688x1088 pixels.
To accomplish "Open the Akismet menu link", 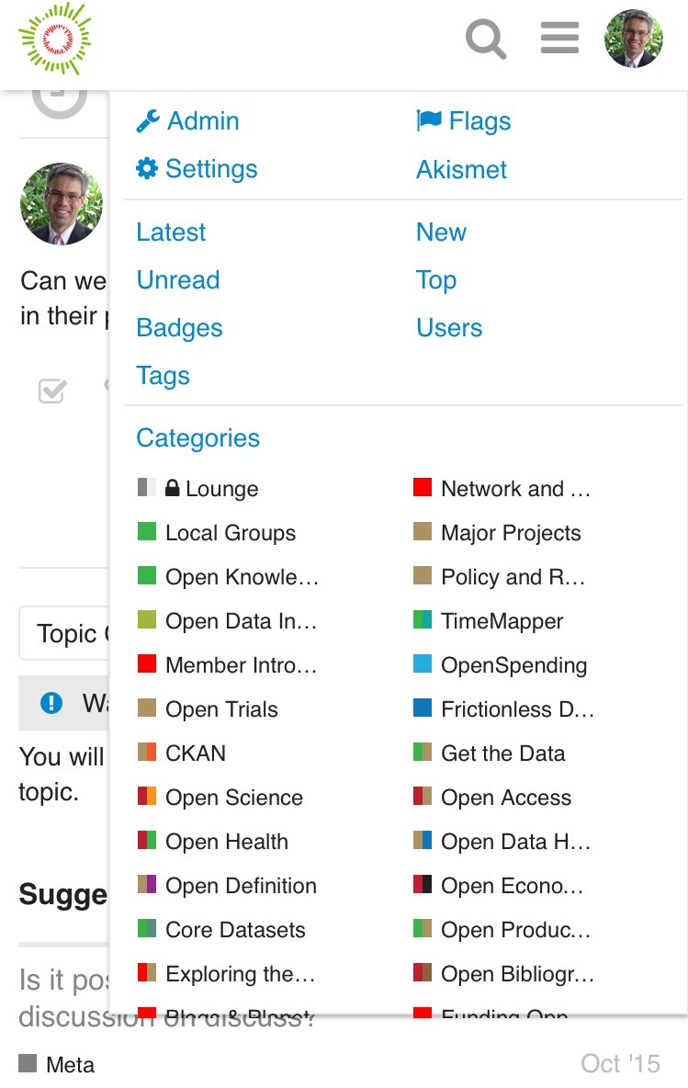I will [x=461, y=169].
